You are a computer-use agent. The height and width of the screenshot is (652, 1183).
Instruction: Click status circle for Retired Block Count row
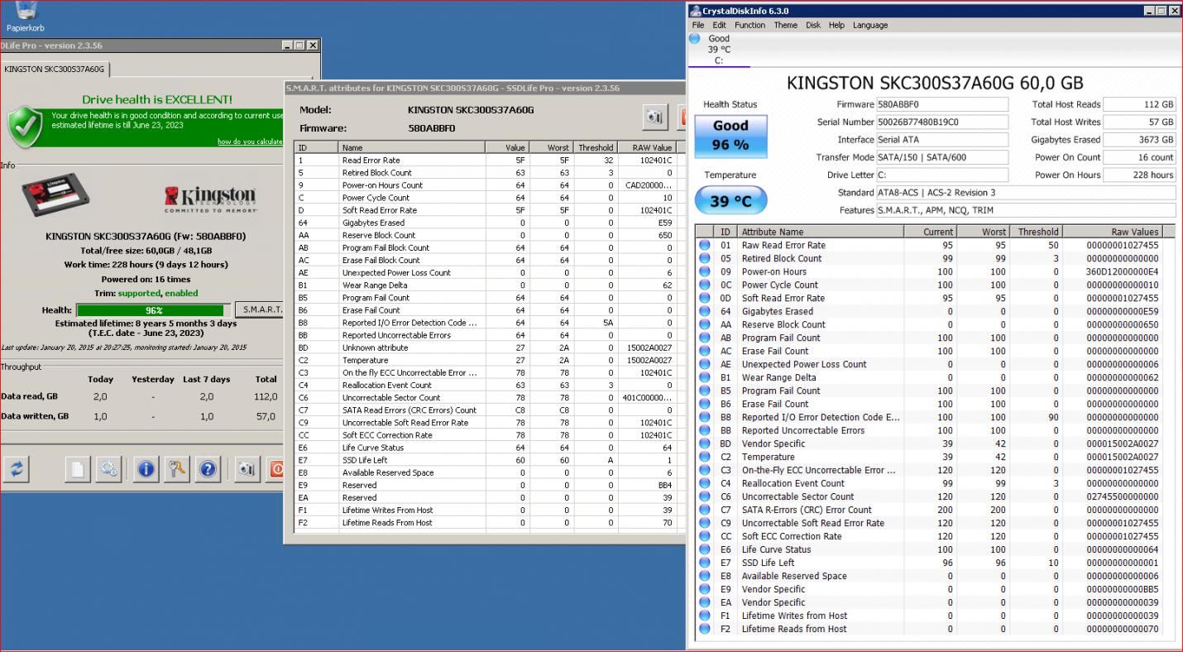705,258
